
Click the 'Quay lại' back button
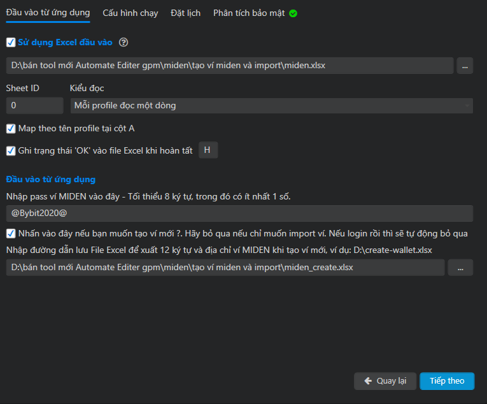click(385, 381)
